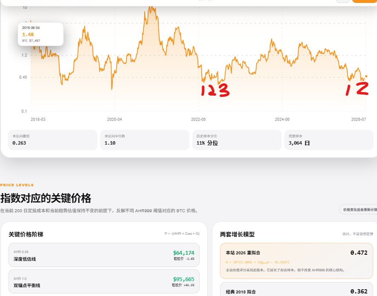Click the AHR 1.0 双锚点平衡线 price row
This screenshot has width=377, height=296.
(104, 282)
